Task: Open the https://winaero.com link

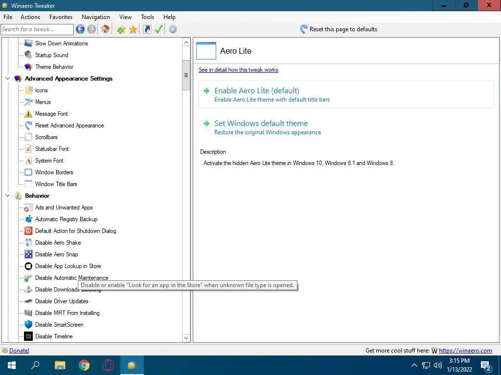Action: tap(465, 351)
